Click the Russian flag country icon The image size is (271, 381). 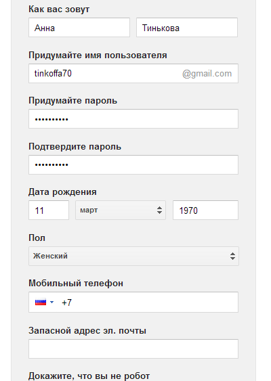41,302
